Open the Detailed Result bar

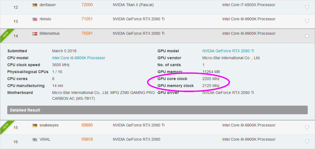[157, 110]
